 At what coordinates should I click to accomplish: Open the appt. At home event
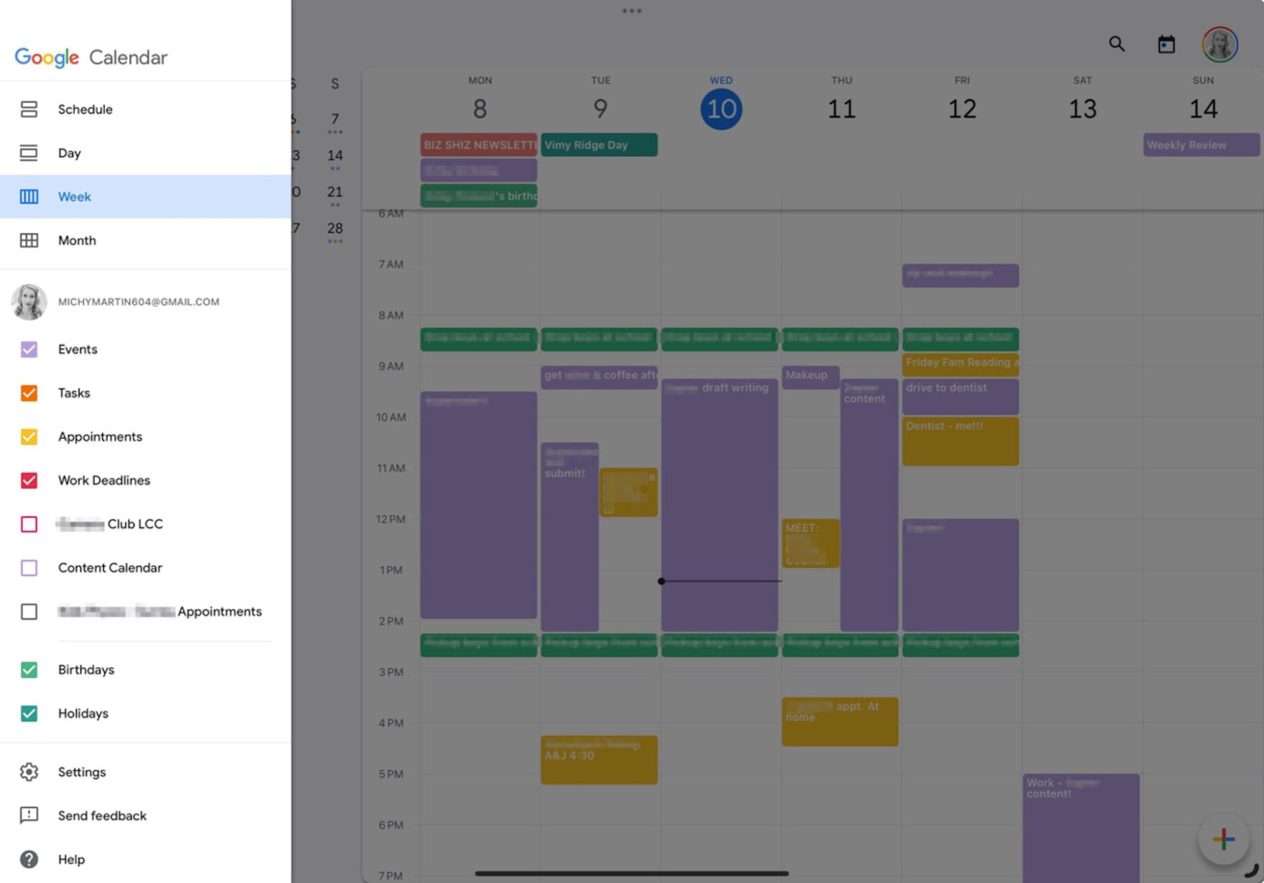[x=840, y=721]
